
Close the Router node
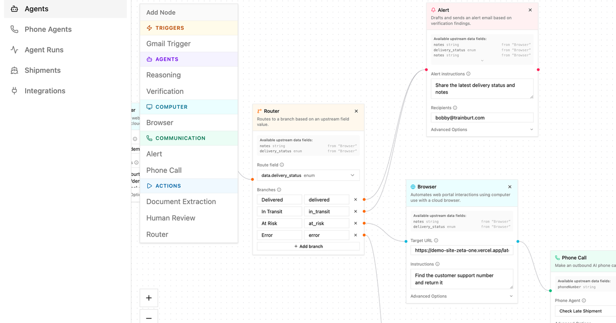pyautogui.click(x=356, y=111)
